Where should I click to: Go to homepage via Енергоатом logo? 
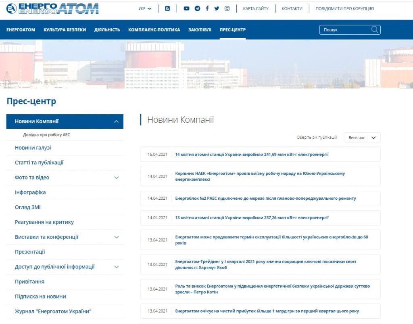(x=52, y=8)
